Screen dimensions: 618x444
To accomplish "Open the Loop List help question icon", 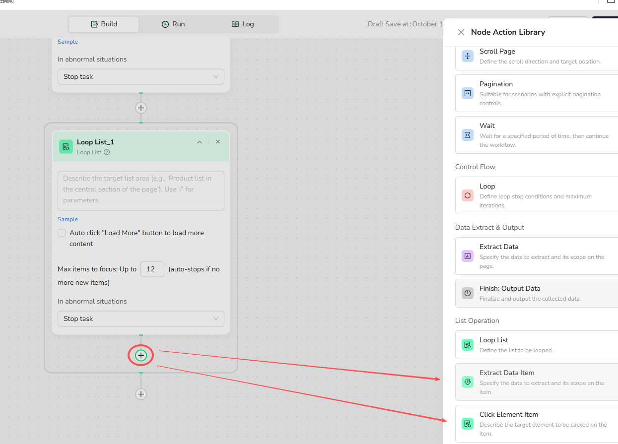I will coord(107,152).
